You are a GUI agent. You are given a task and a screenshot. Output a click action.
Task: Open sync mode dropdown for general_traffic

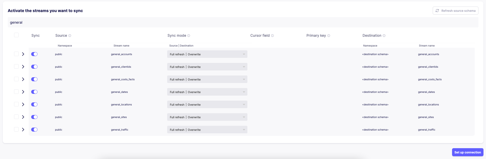[207, 130]
